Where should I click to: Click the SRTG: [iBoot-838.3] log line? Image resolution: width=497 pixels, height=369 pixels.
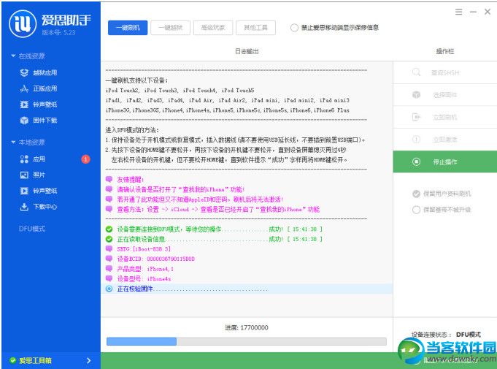click(144, 248)
